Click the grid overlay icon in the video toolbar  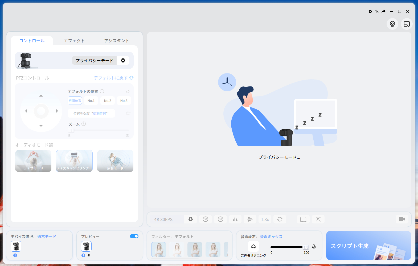click(318, 219)
